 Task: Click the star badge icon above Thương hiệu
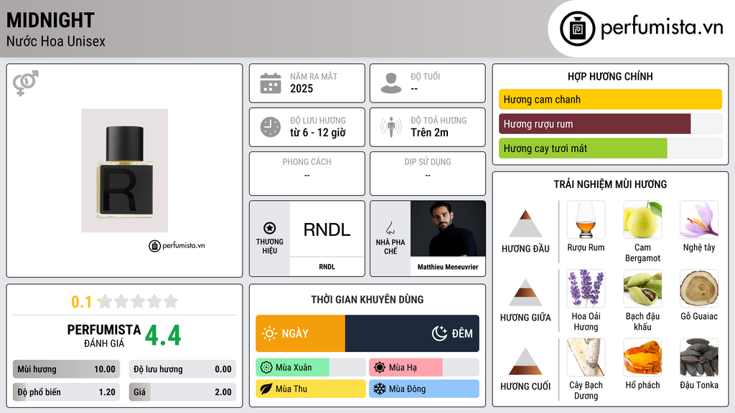[x=270, y=228]
